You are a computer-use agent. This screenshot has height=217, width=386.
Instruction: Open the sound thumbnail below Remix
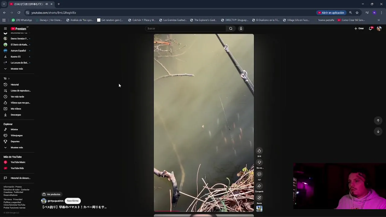[x=259, y=209]
